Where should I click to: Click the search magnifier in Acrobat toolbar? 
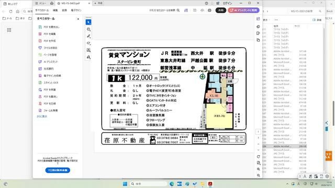(x=178, y=10)
